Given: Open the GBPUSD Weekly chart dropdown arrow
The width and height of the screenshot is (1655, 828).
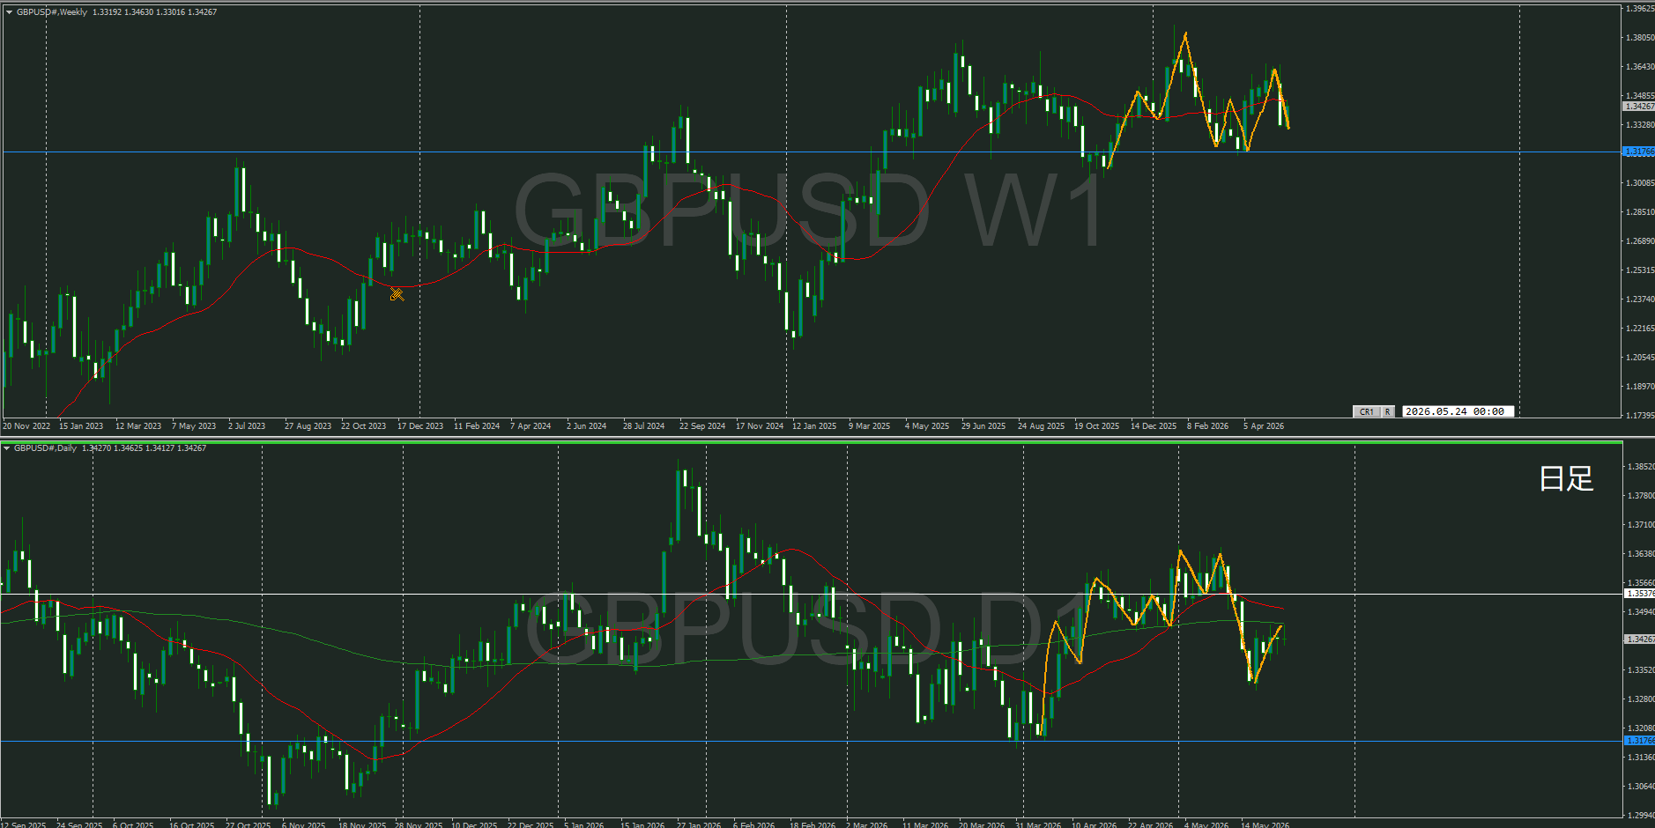Looking at the screenshot, I should (x=9, y=12).
